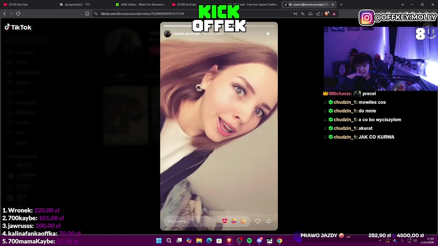
Task: Click the 'PRAWO JAZDY' goal label
Action: tap(319, 235)
